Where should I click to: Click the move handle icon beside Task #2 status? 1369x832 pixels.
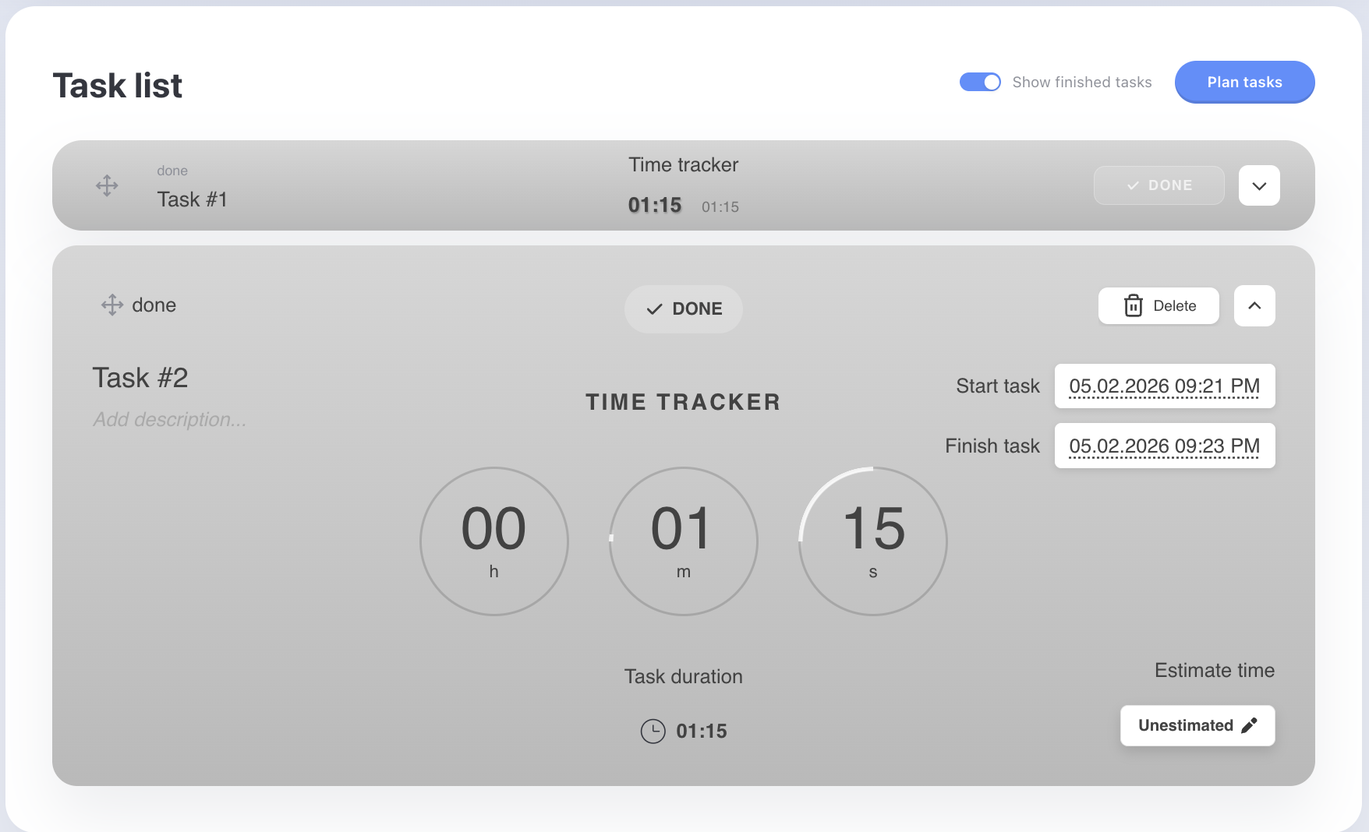(112, 305)
